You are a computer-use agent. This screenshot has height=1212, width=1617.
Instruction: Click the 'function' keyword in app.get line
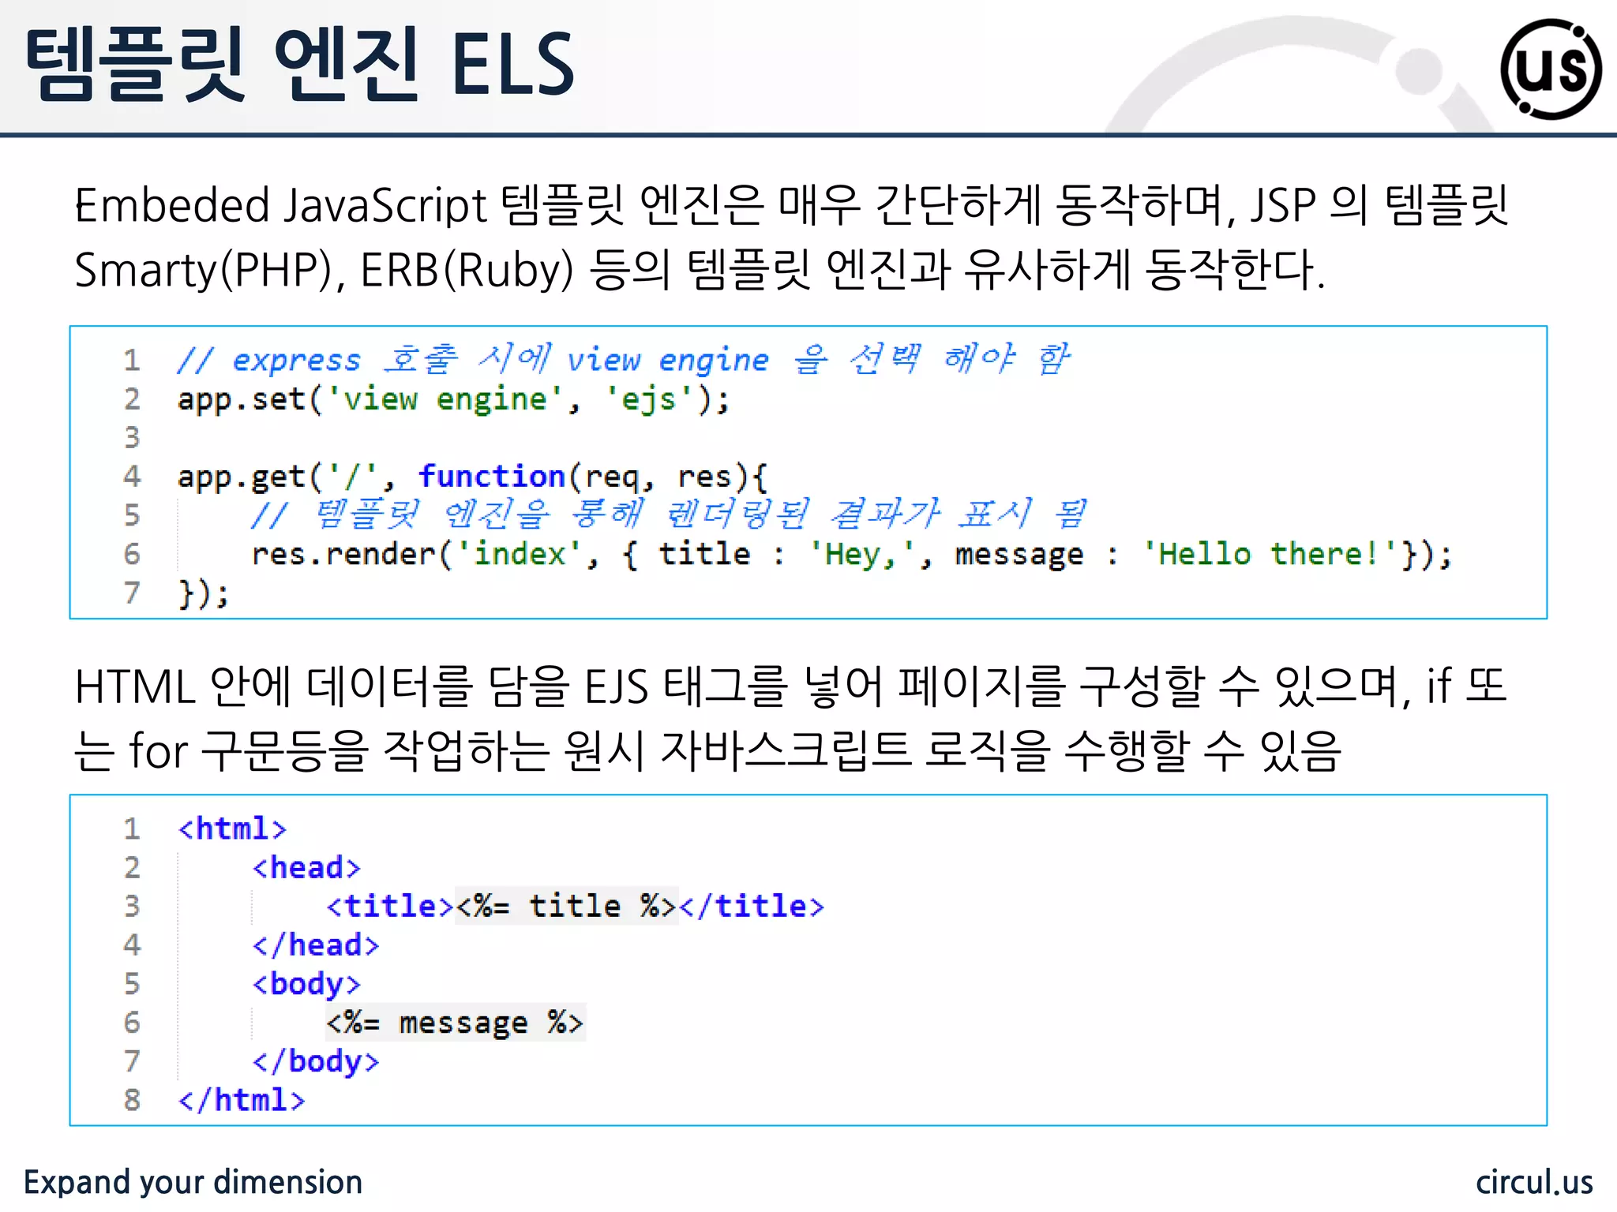[x=491, y=477]
